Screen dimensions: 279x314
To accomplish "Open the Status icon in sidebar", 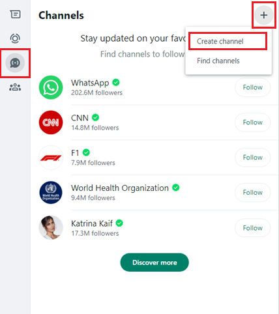I will point(15,38).
